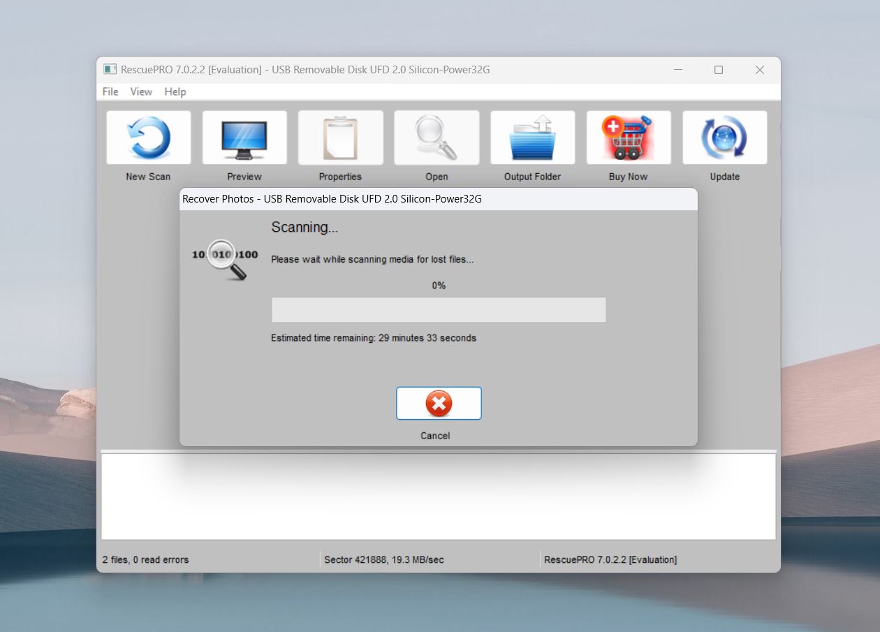
Task: Click the "2 files, 0 read errors" status
Action: (145, 559)
